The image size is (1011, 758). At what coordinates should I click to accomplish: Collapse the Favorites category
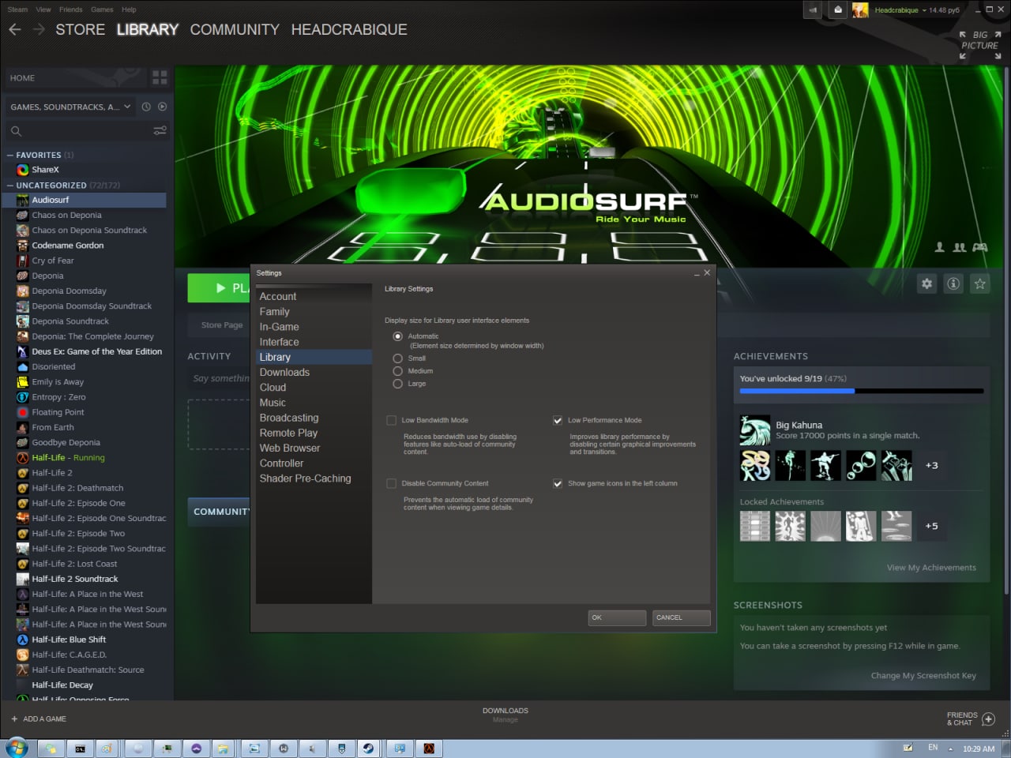pos(10,156)
